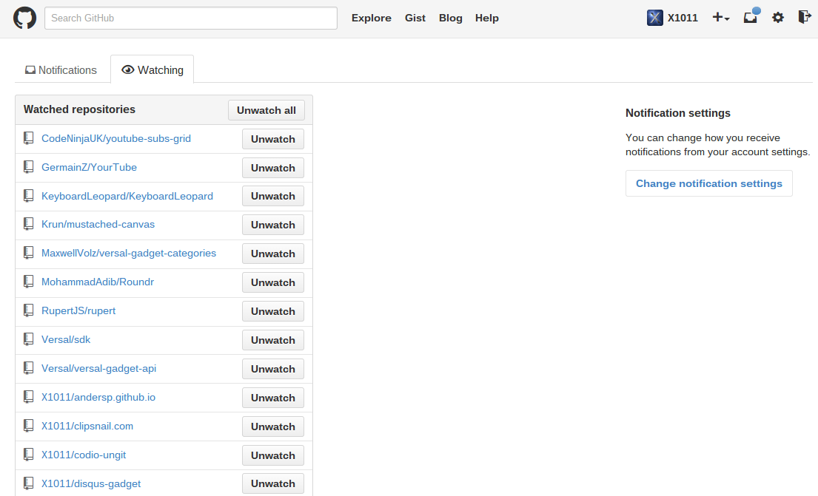Click the Unwatch all button
This screenshot has width=818, height=496.
pyautogui.click(x=266, y=110)
